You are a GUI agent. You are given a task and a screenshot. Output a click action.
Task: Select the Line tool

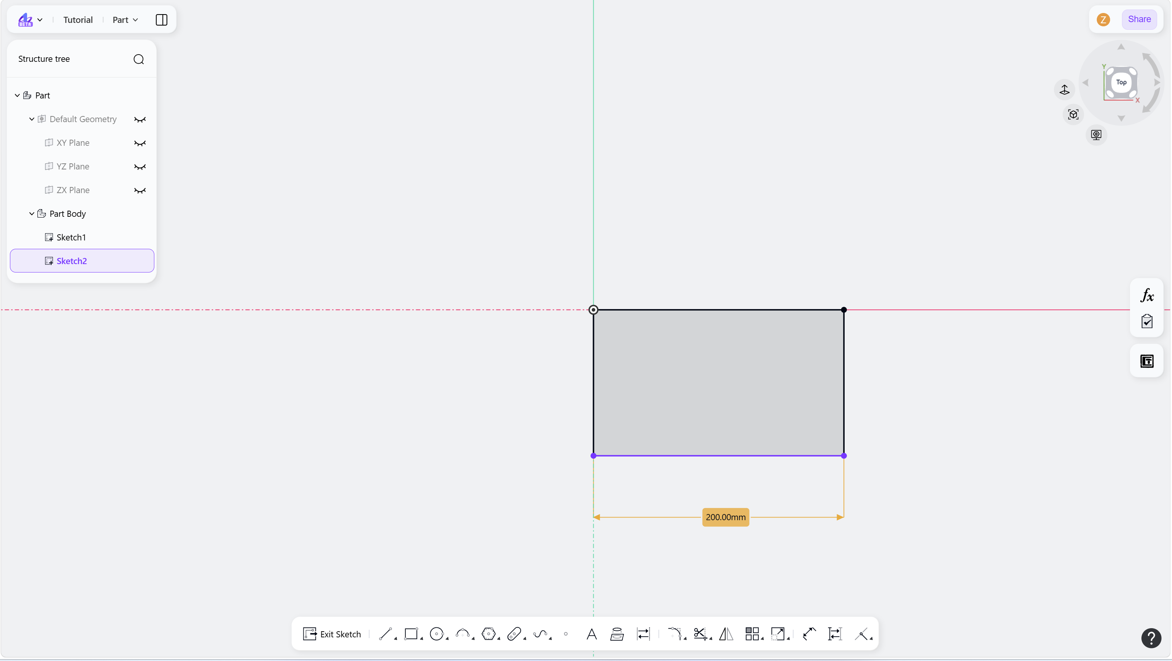pyautogui.click(x=385, y=634)
